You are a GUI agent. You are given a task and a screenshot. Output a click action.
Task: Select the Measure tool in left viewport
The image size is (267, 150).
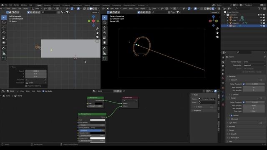(x=4, y=53)
